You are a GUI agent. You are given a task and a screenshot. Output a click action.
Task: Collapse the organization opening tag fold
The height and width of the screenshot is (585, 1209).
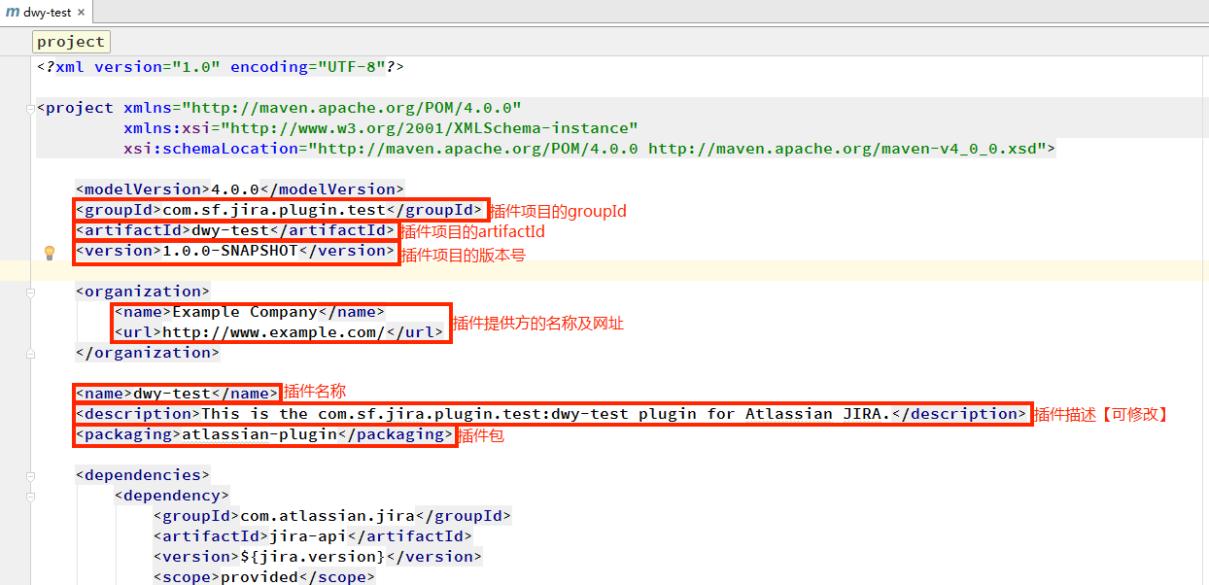click(31, 292)
